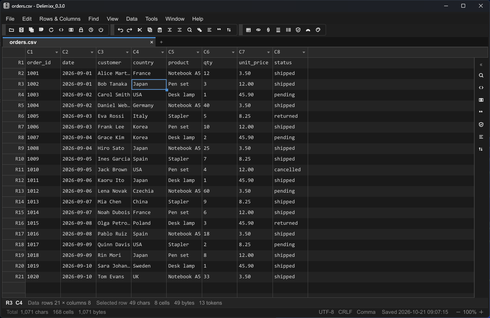Click the shield icon in the right sidebar
The height and width of the screenshot is (318, 490).
(481, 125)
